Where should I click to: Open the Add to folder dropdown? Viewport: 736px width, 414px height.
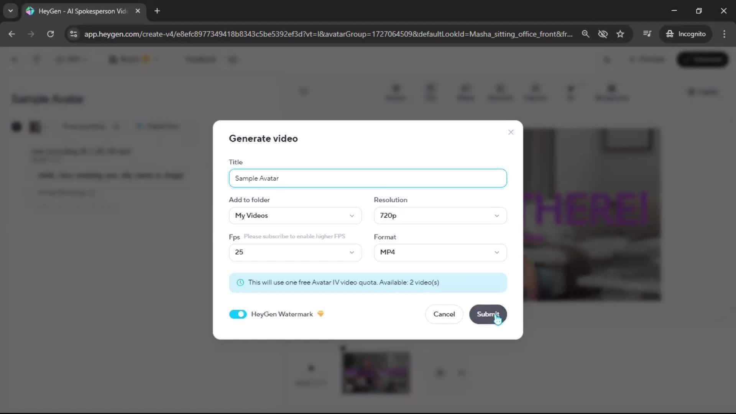pos(295,215)
